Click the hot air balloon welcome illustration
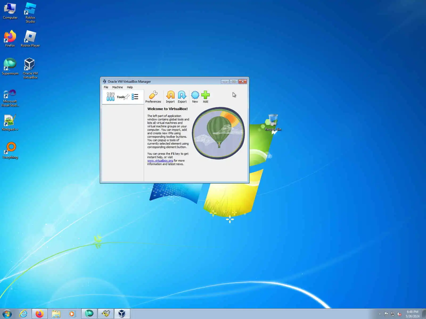 point(218,133)
